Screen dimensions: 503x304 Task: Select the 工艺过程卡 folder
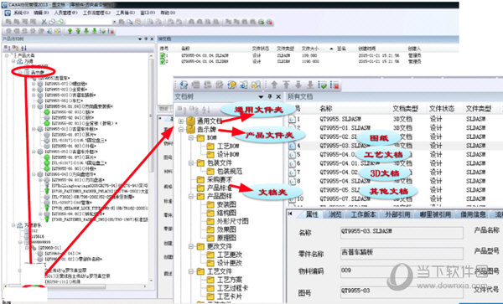point(228,288)
